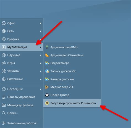Click the printer icon beside Офис

coord(4,23)
